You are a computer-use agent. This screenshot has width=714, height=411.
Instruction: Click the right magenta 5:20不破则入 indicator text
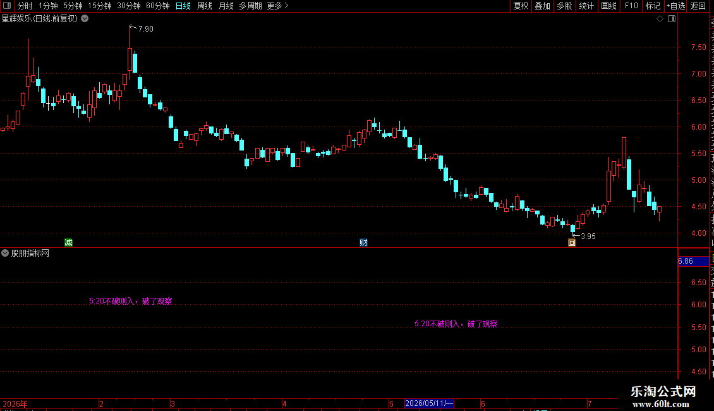tap(456, 324)
